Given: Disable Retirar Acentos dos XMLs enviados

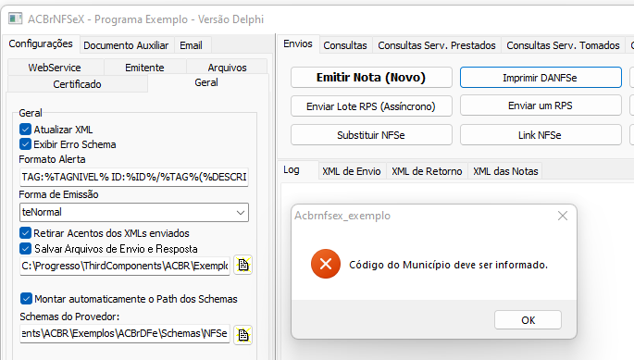Looking at the screenshot, I should click(x=25, y=233).
